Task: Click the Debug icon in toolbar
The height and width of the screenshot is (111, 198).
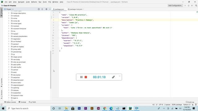Action: 188,6
